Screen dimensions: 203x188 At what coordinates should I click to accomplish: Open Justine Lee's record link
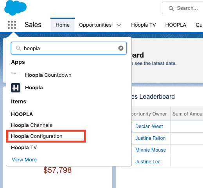[x=148, y=162]
